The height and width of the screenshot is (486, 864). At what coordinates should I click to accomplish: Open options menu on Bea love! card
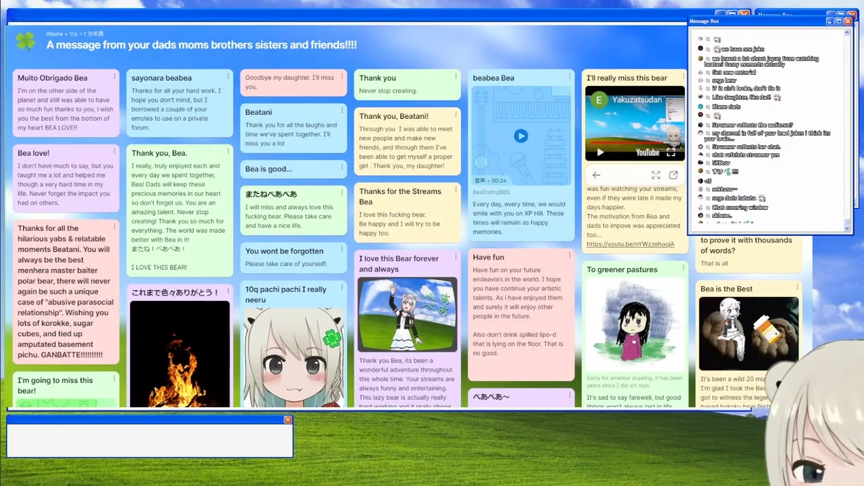[x=115, y=151]
